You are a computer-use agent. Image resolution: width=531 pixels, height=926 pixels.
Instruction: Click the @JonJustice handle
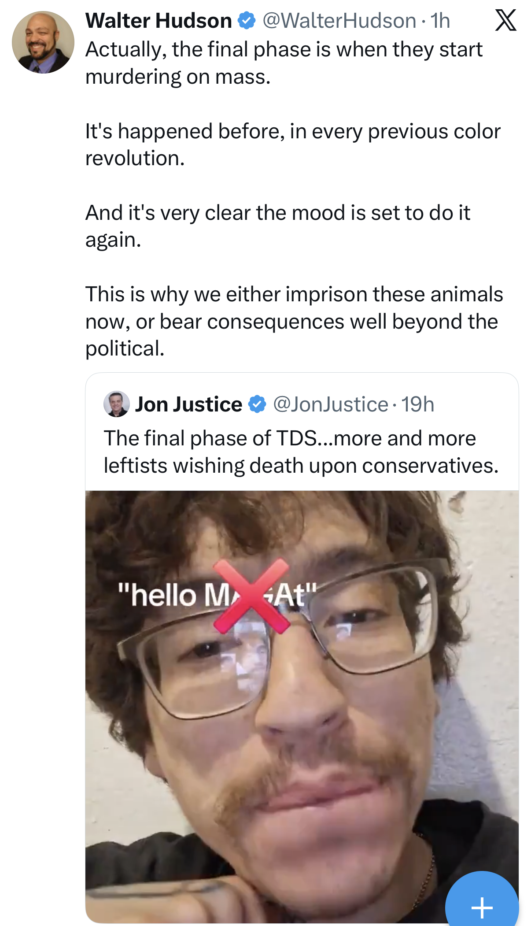click(x=331, y=404)
